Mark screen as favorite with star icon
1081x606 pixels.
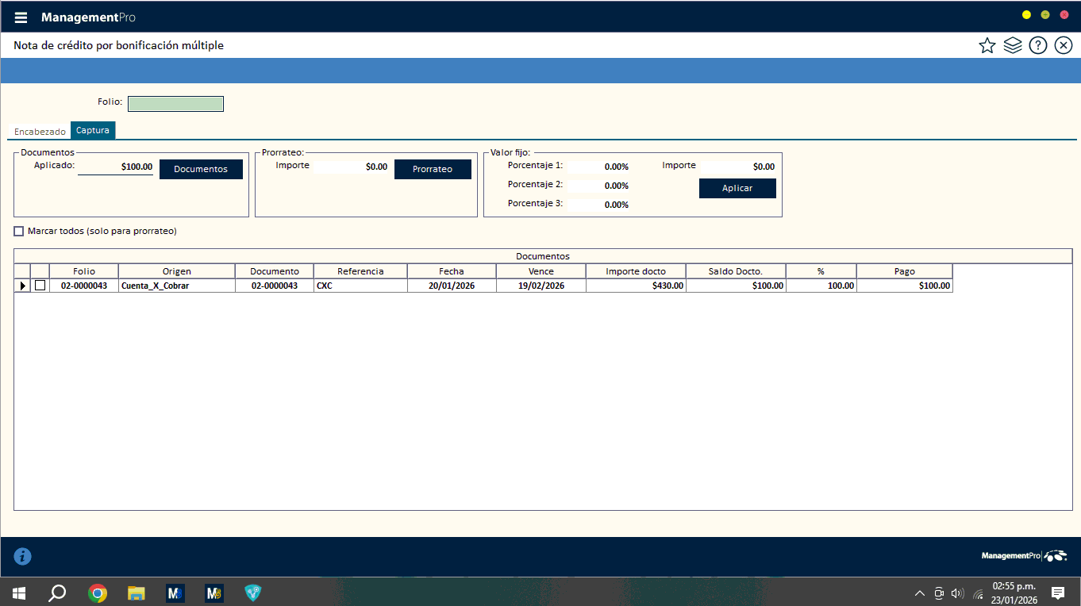pos(987,45)
